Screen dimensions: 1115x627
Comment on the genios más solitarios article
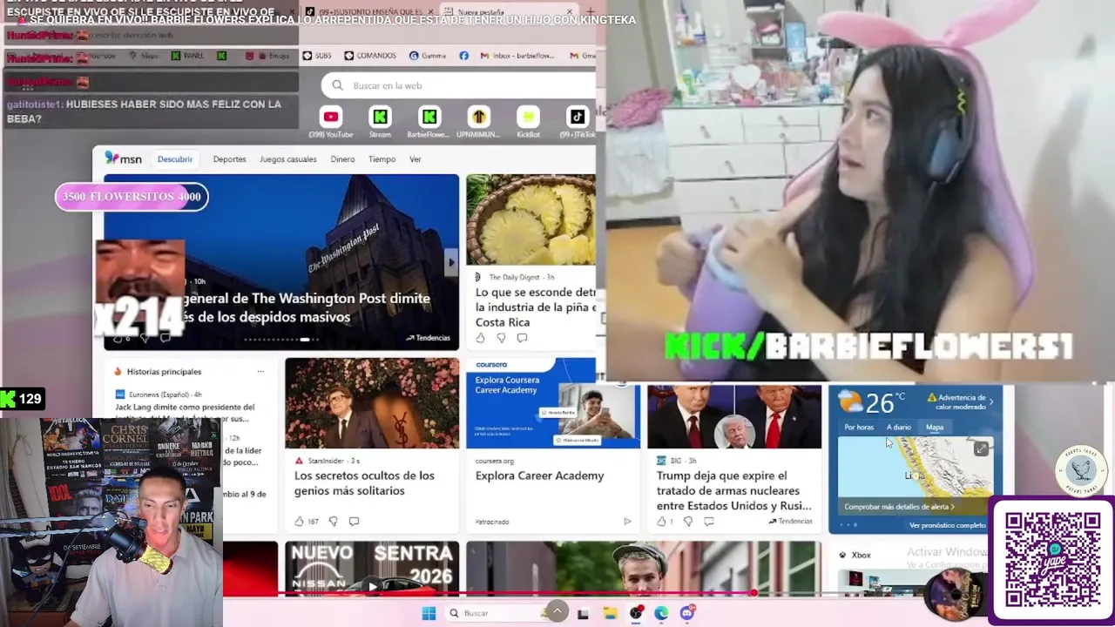point(354,522)
